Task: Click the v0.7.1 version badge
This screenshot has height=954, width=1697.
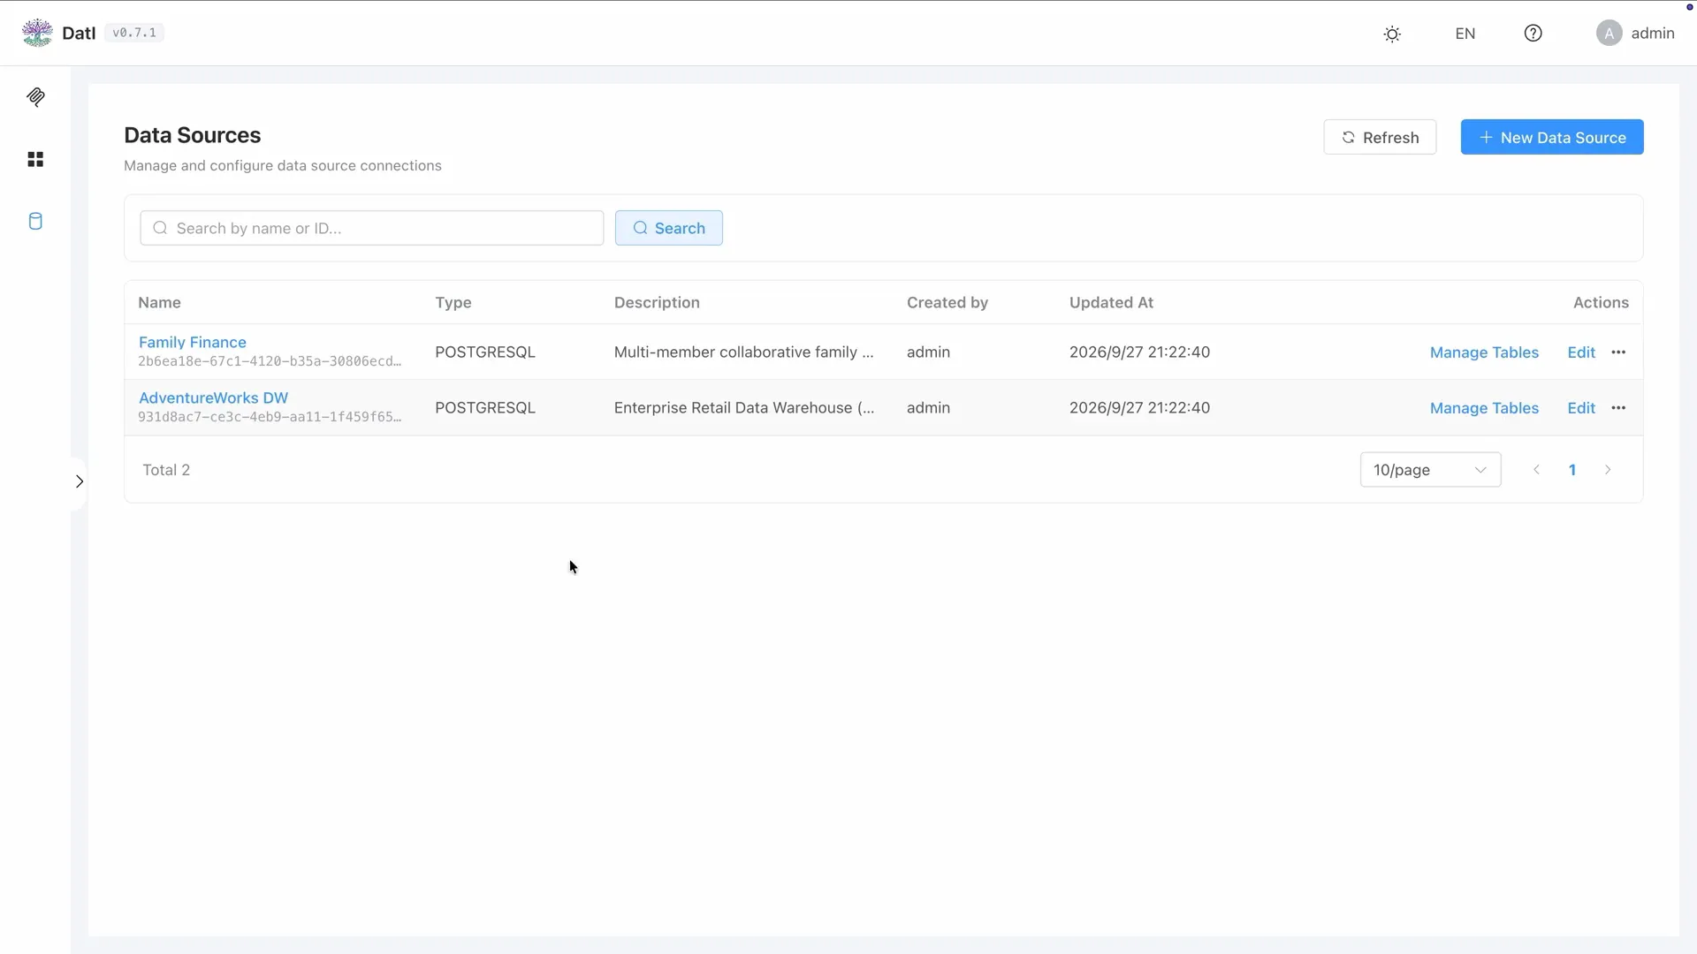Action: 134,33
